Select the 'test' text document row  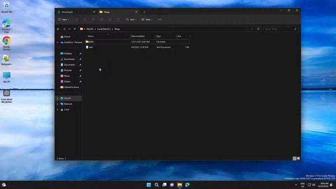click(x=138, y=47)
